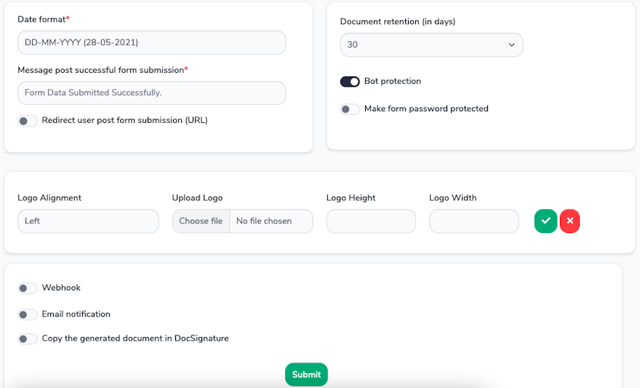640x388 pixels.
Task: Open the Document retention days dropdown
Action: pyautogui.click(x=431, y=44)
